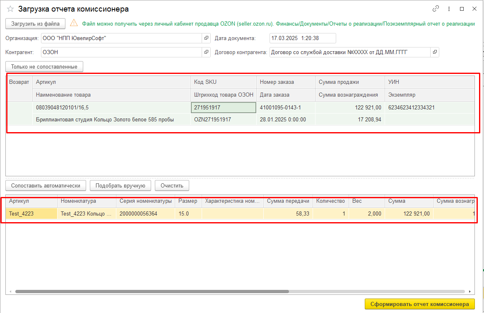The image size is (484, 313).
Task: Select article cell 08039048120101/16,5
Action: [111, 107]
